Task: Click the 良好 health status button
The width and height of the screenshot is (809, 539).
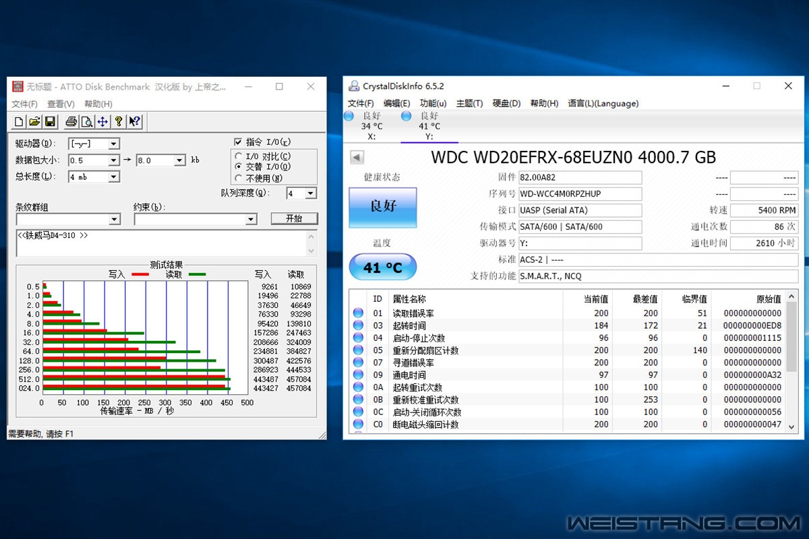Action: 383,207
